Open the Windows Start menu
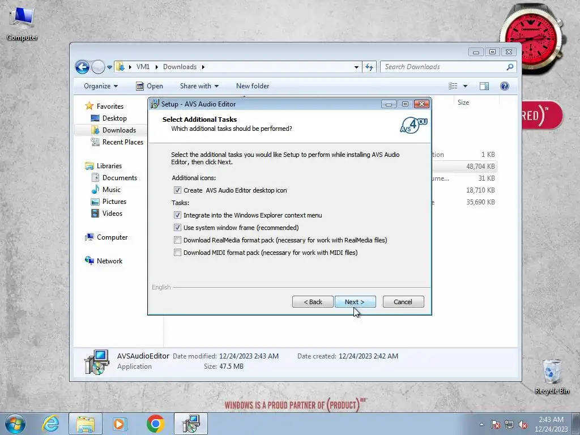This screenshot has width=580, height=435. [x=15, y=424]
